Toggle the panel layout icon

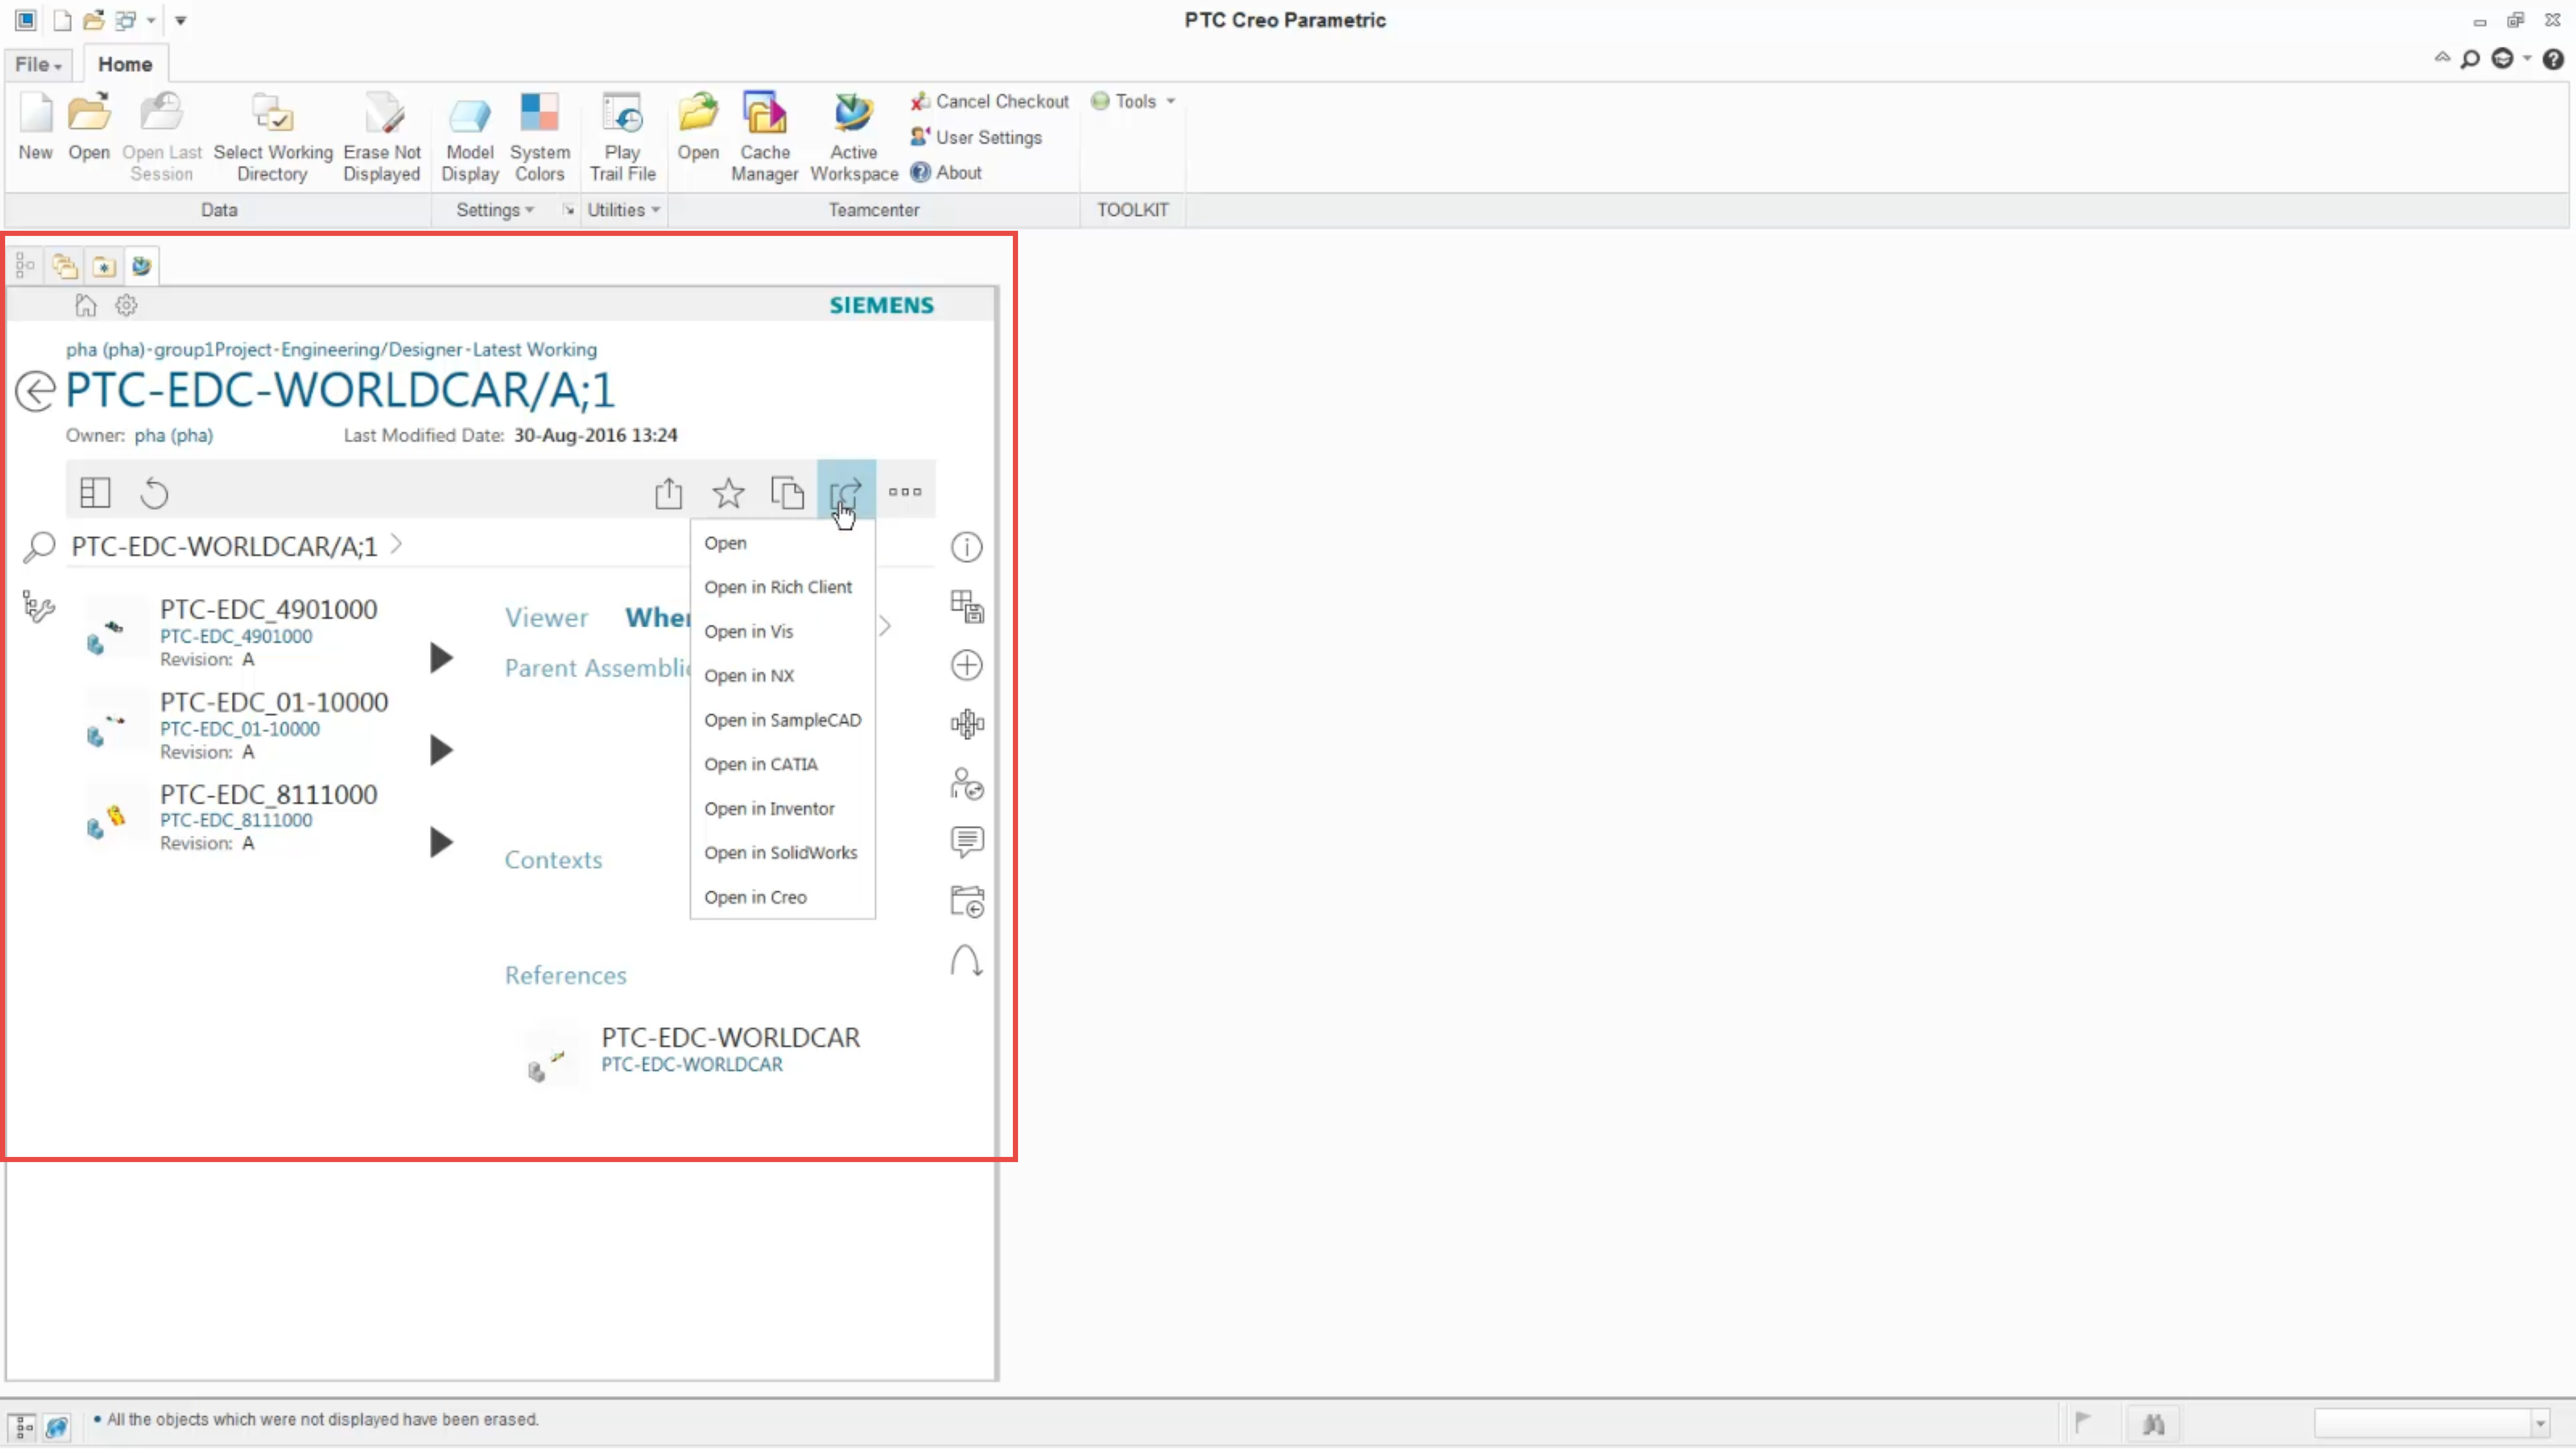coord(95,492)
